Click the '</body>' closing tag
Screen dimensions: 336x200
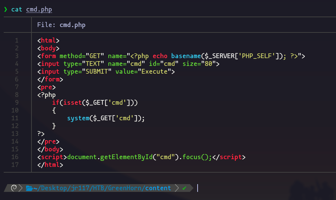pos(50,149)
